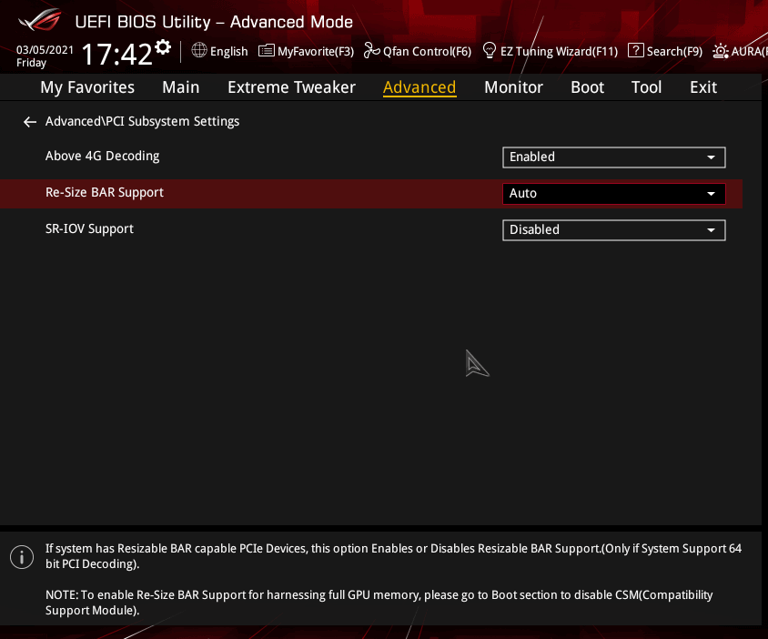Image resolution: width=768 pixels, height=639 pixels.
Task: Open the Extreme Tweaker tab
Action: (291, 87)
